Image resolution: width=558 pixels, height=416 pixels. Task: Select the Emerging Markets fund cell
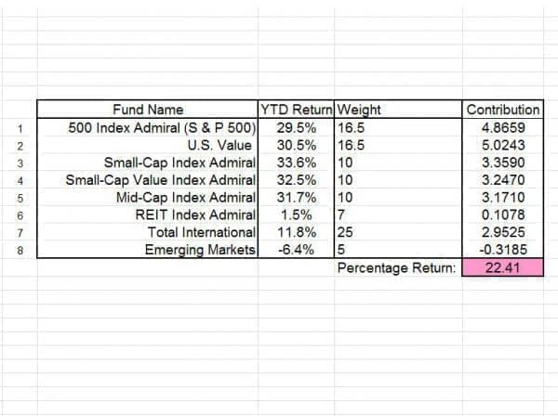point(200,250)
